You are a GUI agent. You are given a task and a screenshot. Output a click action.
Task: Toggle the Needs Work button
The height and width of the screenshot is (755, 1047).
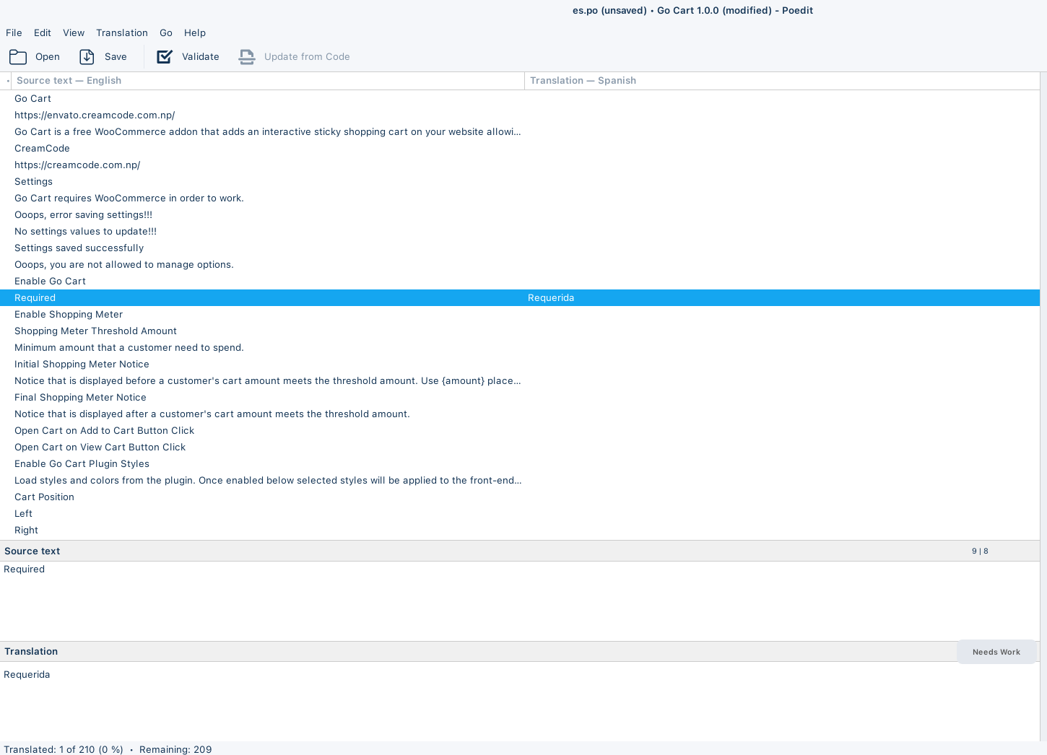pos(996,652)
